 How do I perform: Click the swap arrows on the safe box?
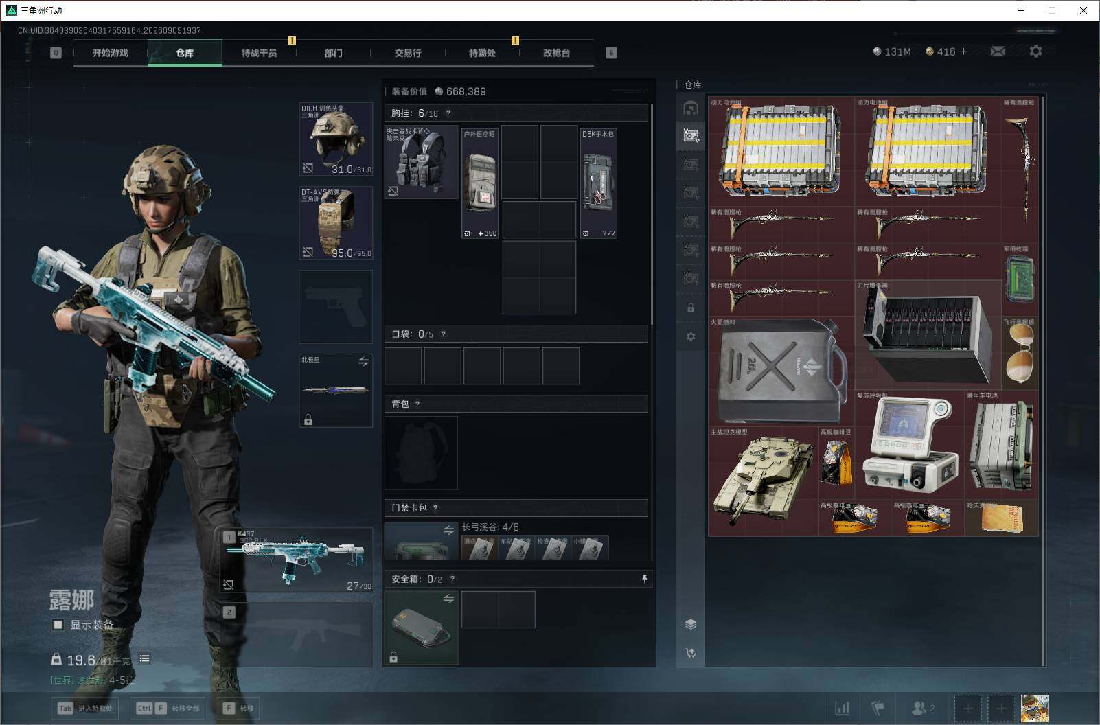448,599
